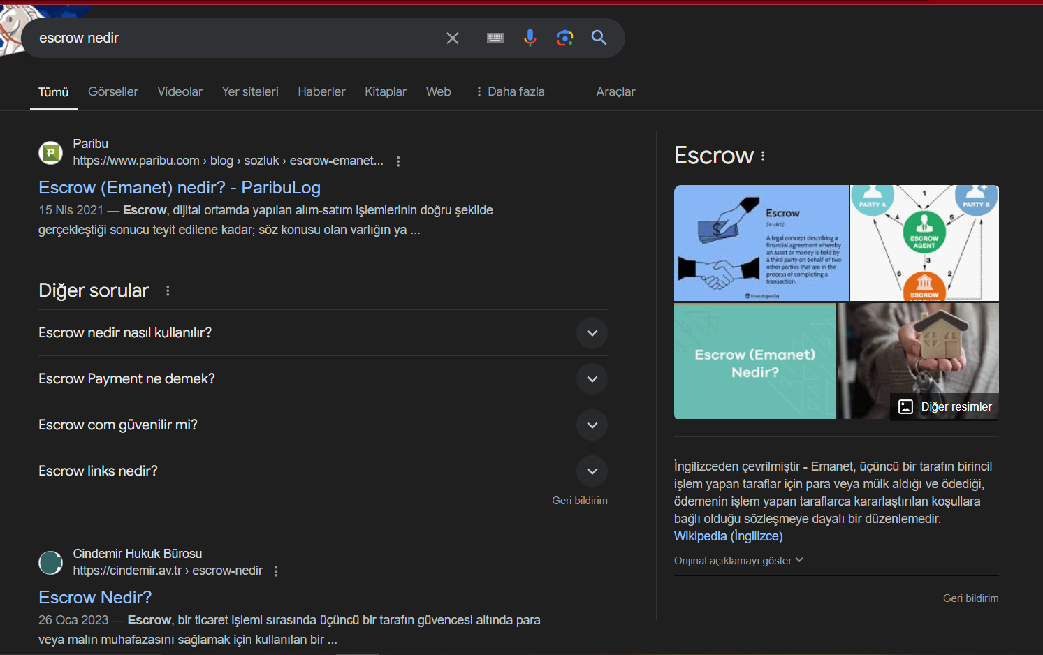The height and width of the screenshot is (655, 1043).
Task: Open options for Diğer sorular section
Action: point(168,290)
